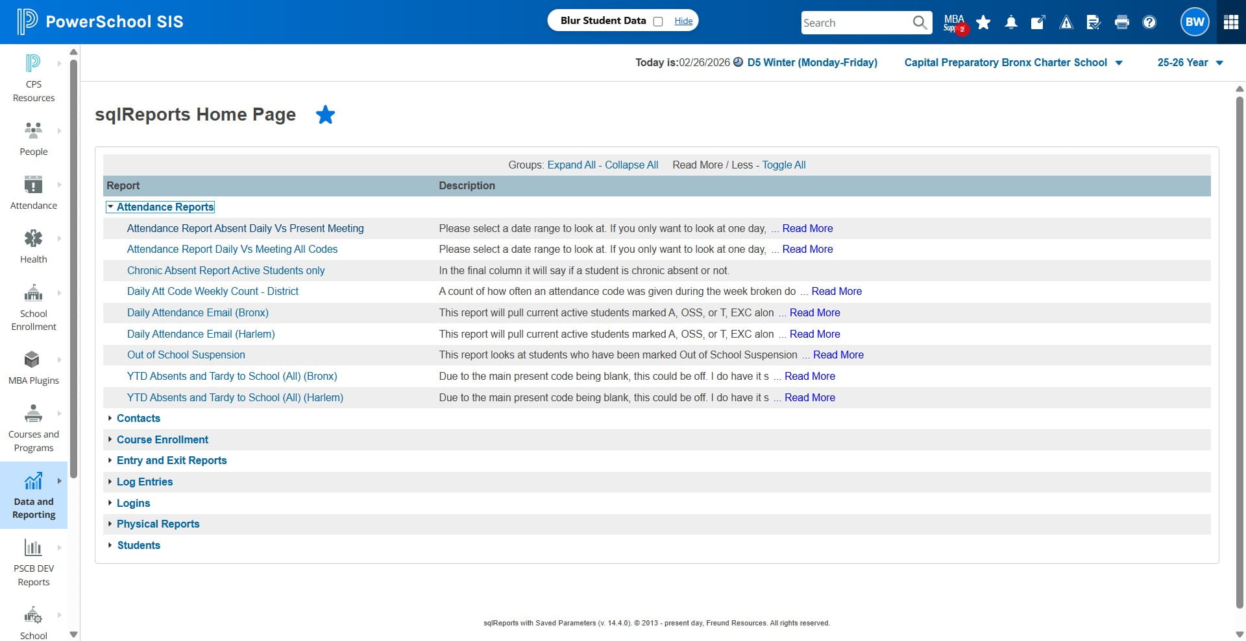Expand submenu arrow next to Data and Reporting
This screenshot has width=1246, height=641.
[59, 481]
